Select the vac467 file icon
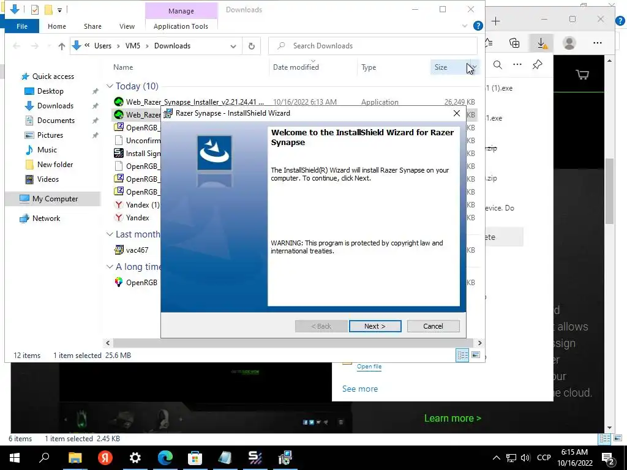The image size is (627, 470). [x=118, y=250]
